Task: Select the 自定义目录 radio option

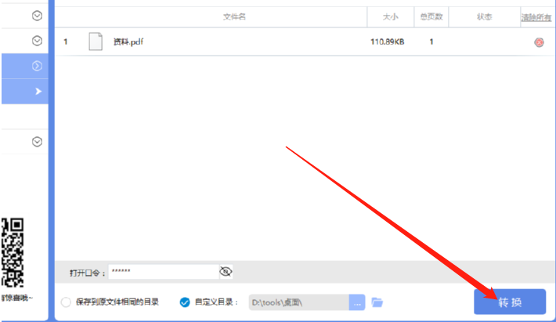Action: (185, 302)
